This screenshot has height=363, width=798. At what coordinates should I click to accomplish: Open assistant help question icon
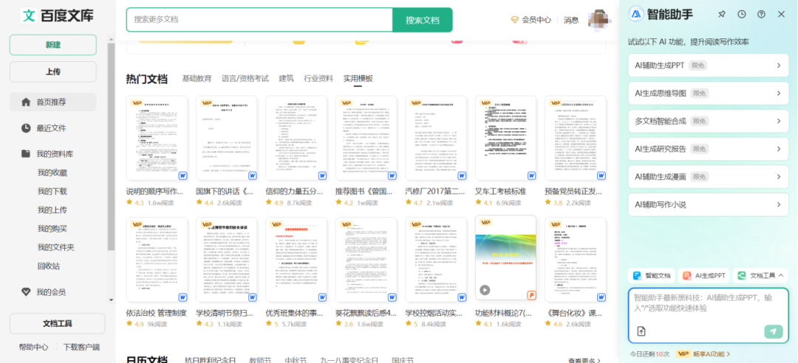click(x=761, y=14)
